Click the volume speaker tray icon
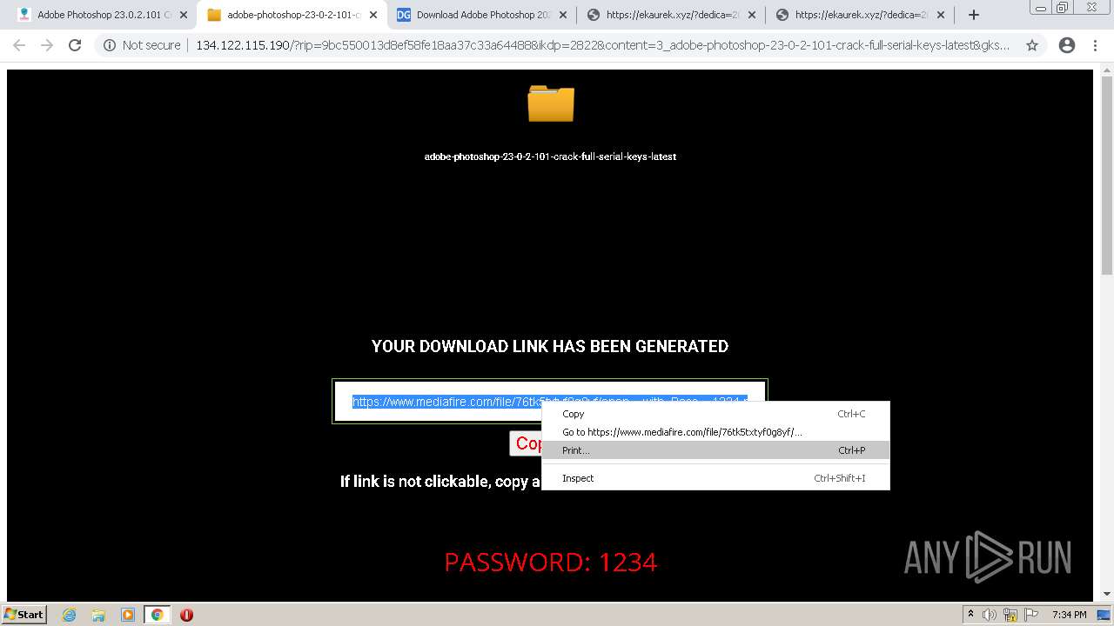 990,615
